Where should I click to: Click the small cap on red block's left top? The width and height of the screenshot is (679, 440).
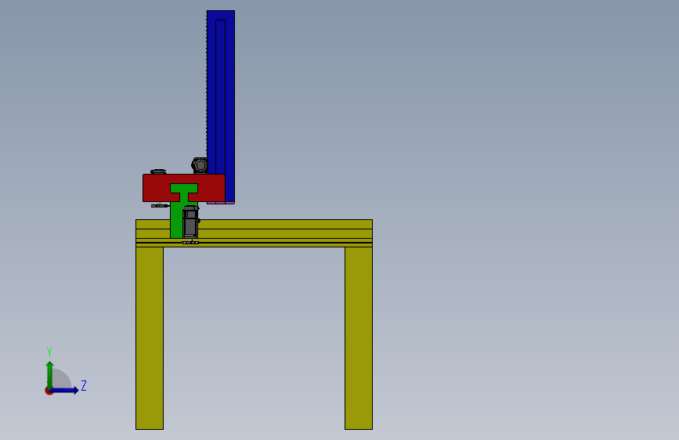coord(158,171)
